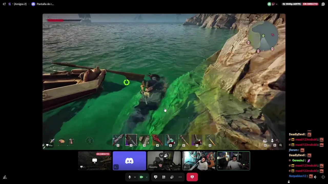Click the food plate status icon
Viewport: 328px width, 184px height.
[62, 141]
